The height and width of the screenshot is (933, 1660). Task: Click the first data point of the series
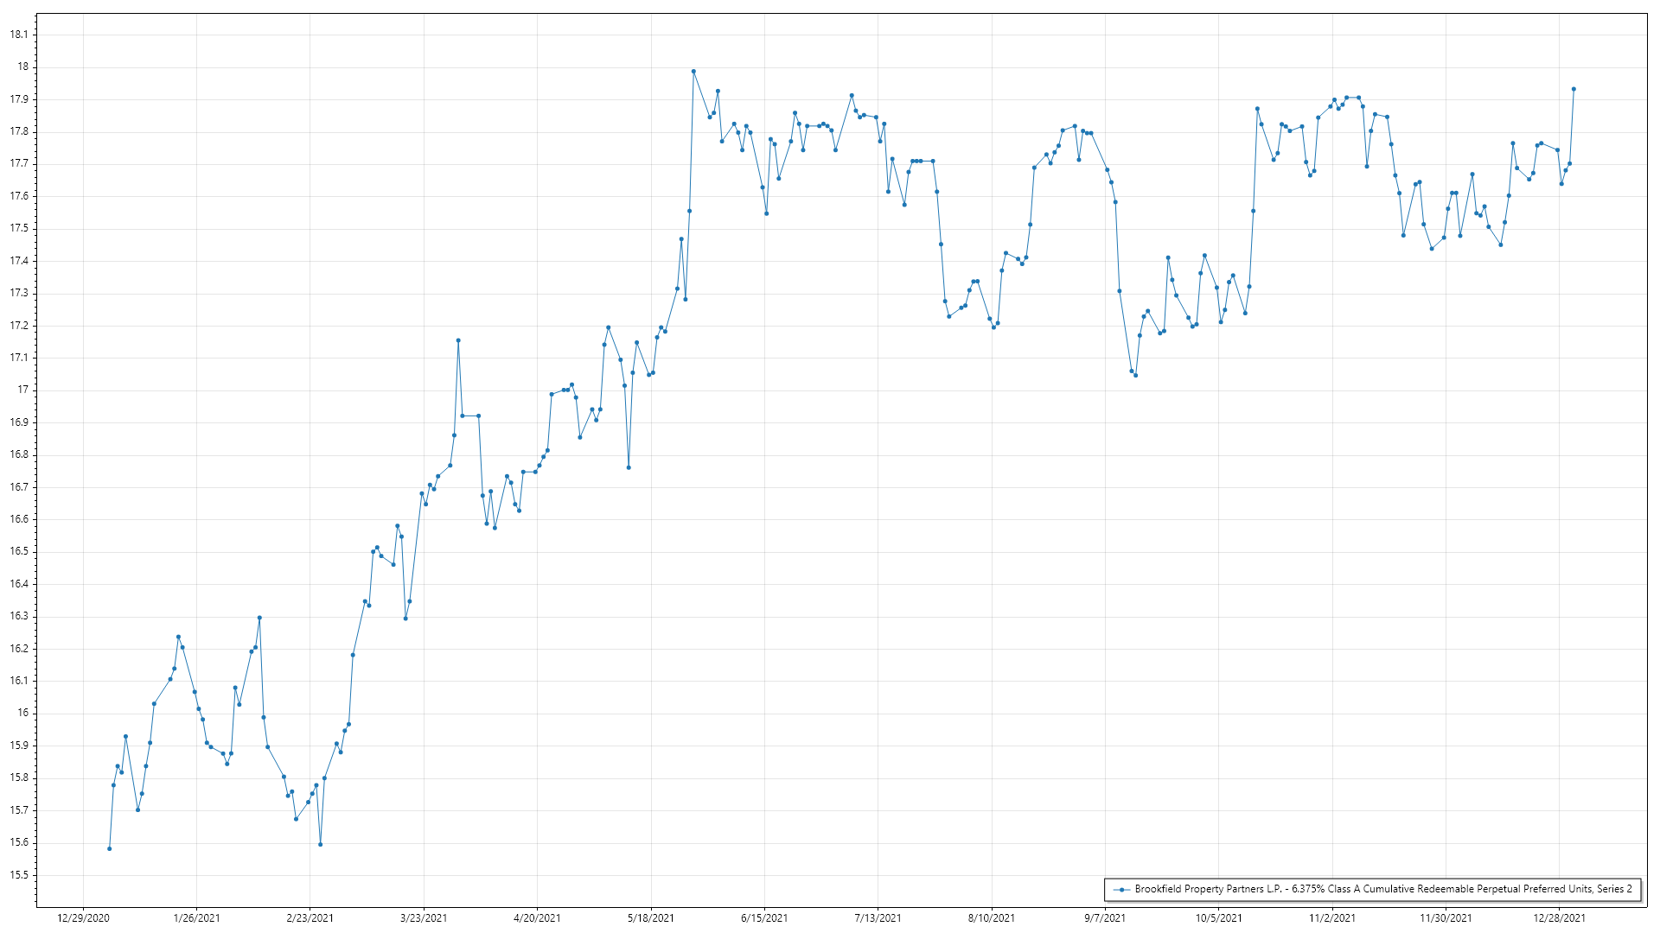click(109, 848)
